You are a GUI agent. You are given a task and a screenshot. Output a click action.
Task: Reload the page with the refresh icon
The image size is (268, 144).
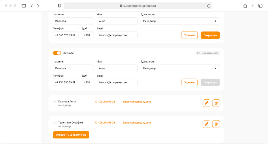coord(209,6)
